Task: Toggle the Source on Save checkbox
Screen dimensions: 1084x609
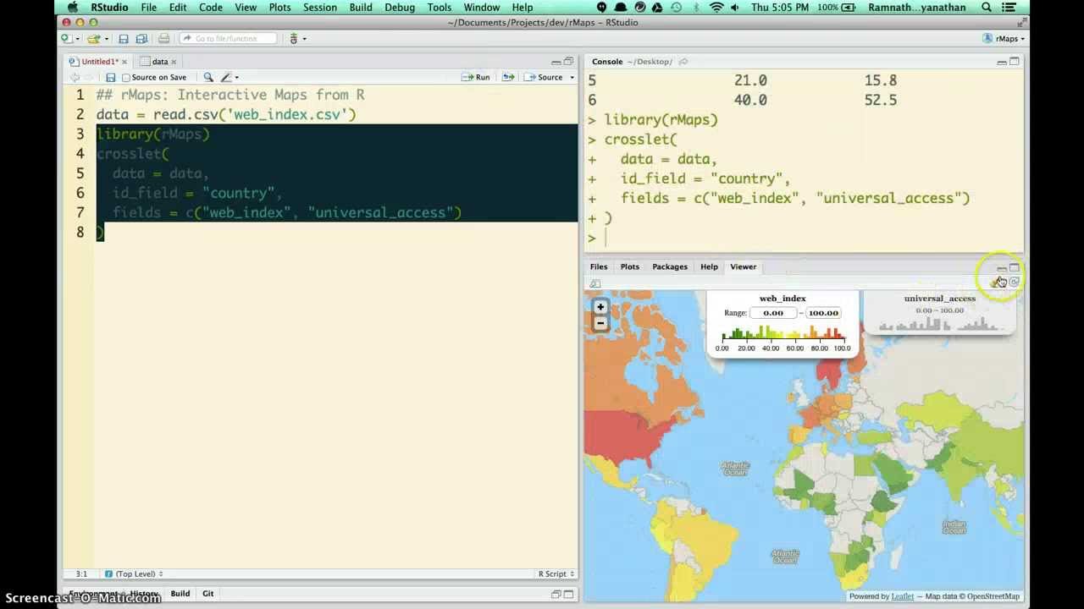Action: (126, 78)
